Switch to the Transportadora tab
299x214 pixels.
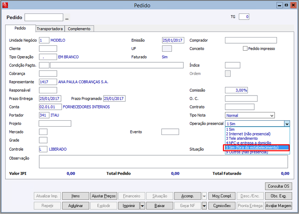coord(50,29)
